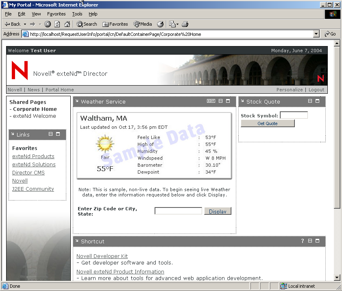The height and width of the screenshot is (291, 342).
Task: Click the Print toolbar icon
Action: pyautogui.click(x=185, y=24)
